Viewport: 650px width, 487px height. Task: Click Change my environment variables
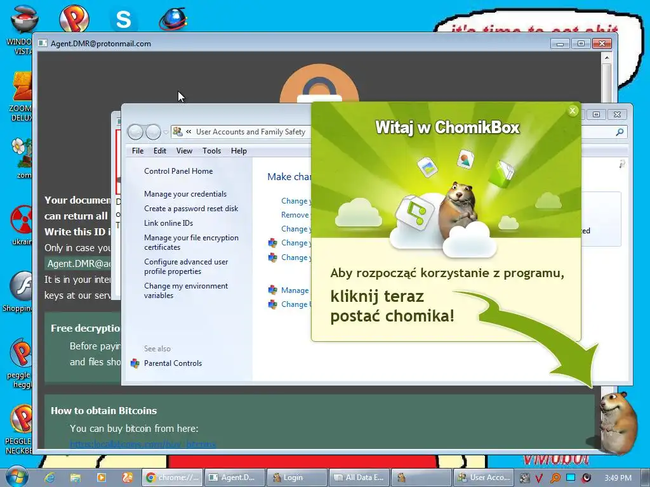click(x=186, y=290)
